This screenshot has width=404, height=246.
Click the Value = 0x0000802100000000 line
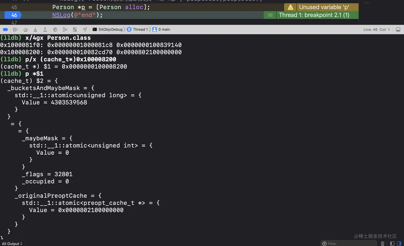click(76, 210)
